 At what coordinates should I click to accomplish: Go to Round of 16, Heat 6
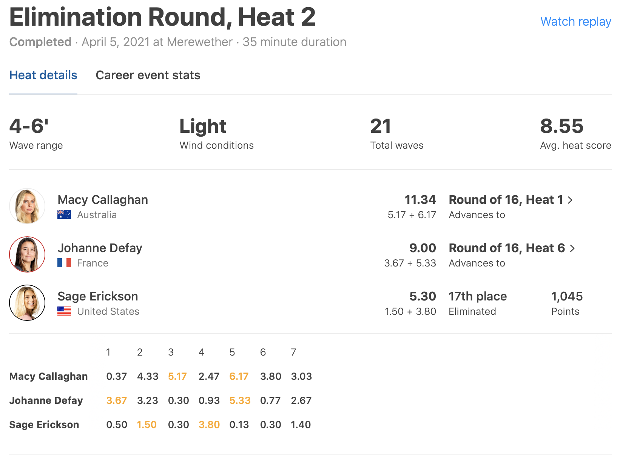tap(506, 248)
